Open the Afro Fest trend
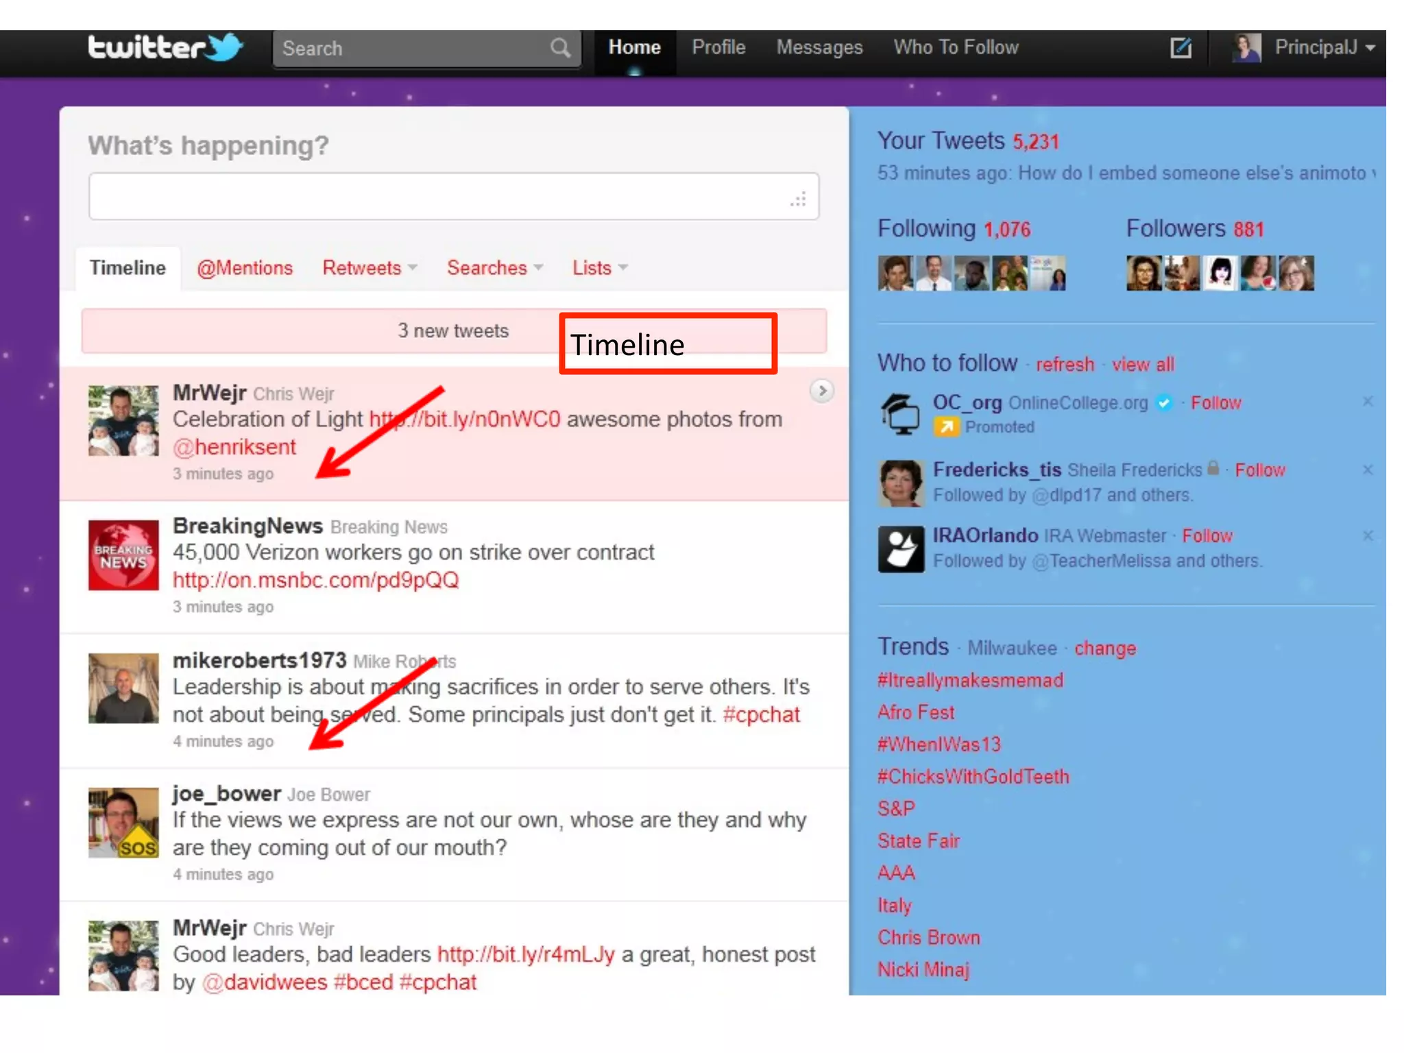The image size is (1404, 1053). (x=916, y=712)
